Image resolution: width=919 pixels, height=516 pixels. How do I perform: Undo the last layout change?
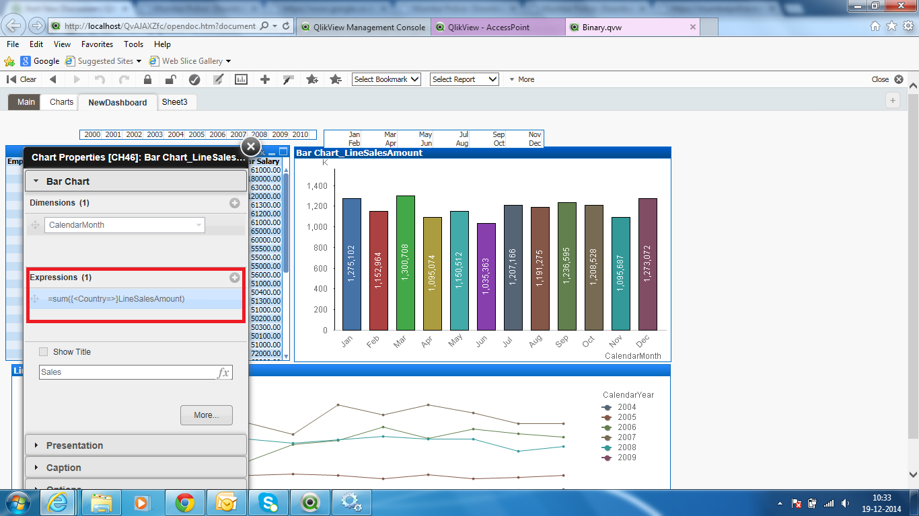click(100, 79)
